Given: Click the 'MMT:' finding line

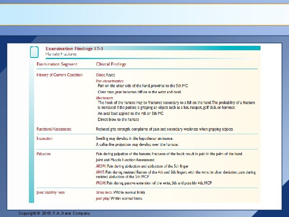Looking at the screenshot, I should click(176, 174).
